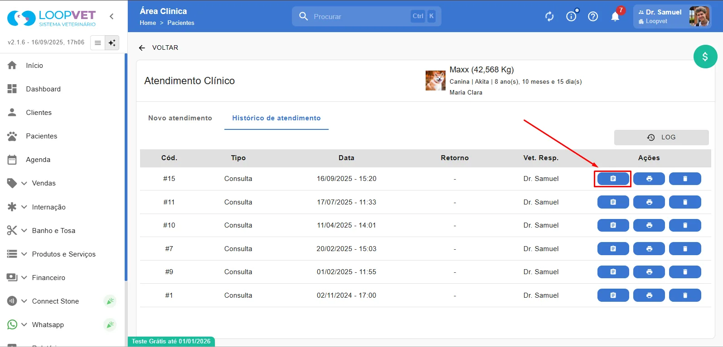Click the refresh sync icon in header
723x347 pixels.
549,16
